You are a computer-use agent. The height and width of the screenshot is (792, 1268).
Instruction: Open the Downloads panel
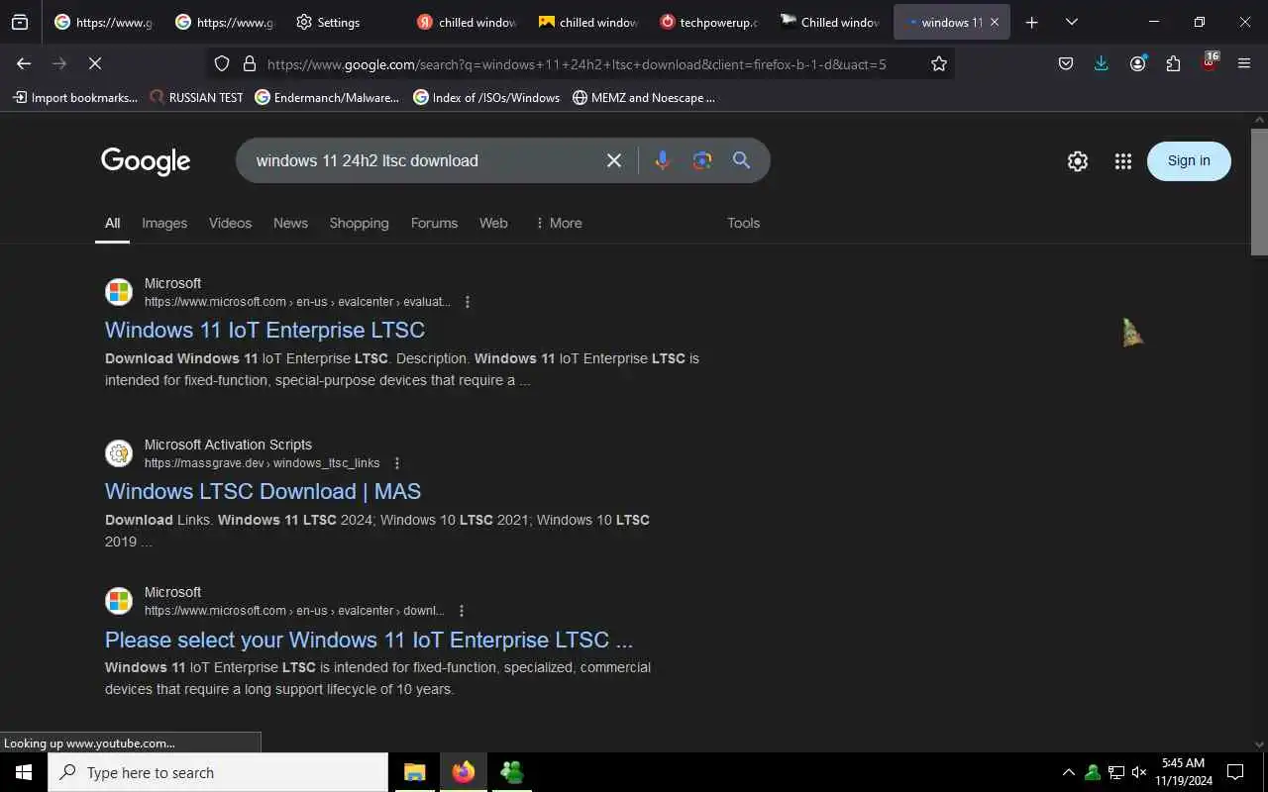click(1102, 63)
